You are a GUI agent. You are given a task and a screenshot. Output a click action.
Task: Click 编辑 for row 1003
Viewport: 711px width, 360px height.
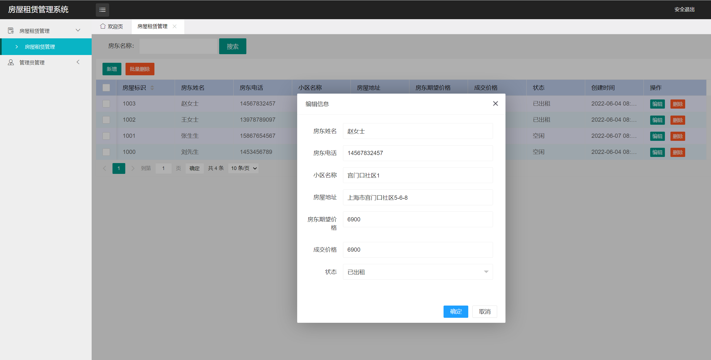(x=657, y=104)
